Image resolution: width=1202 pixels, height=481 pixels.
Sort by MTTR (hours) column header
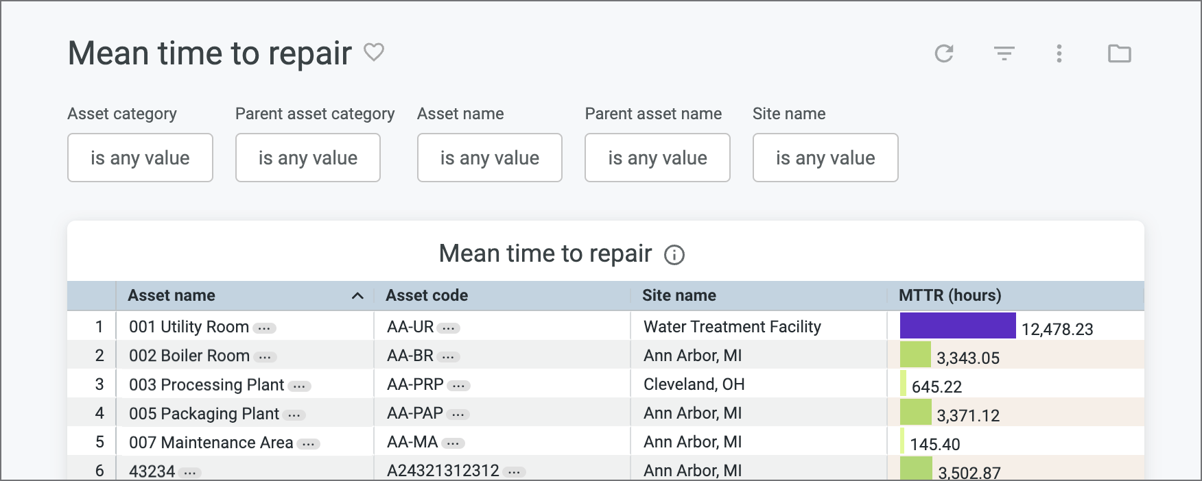[x=950, y=295]
